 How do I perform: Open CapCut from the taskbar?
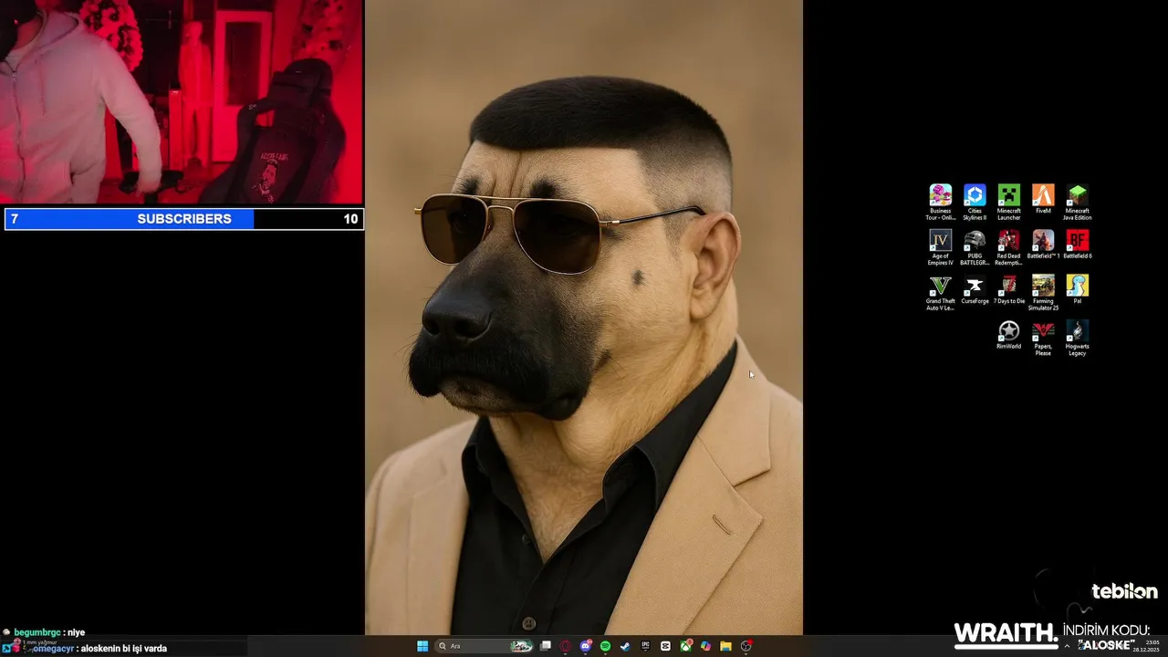(665, 646)
